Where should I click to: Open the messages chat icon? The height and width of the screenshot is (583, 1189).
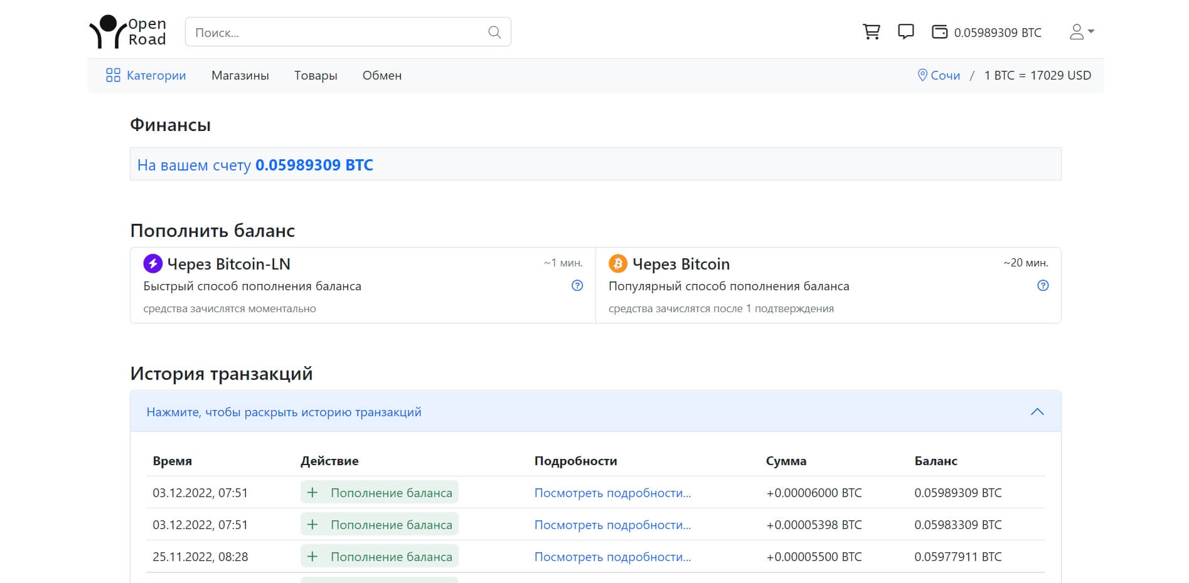pyautogui.click(x=906, y=32)
